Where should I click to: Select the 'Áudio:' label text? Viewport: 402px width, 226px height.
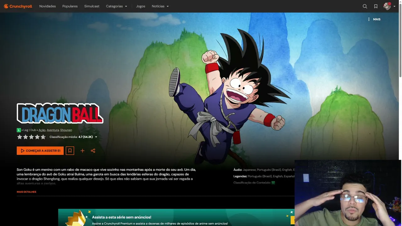click(x=238, y=170)
